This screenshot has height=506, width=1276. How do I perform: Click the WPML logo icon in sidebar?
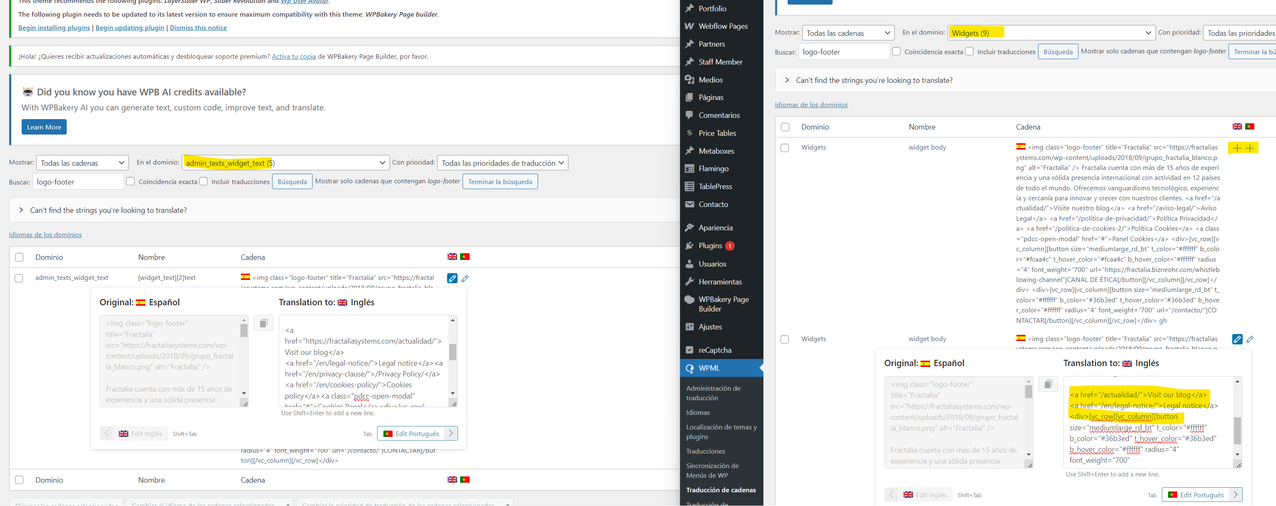tap(689, 369)
